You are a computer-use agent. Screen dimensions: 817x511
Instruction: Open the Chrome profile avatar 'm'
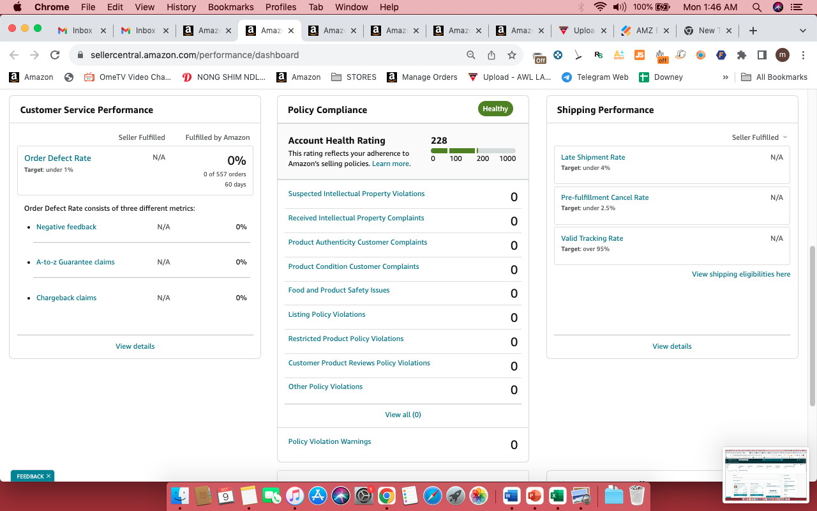[x=782, y=55]
